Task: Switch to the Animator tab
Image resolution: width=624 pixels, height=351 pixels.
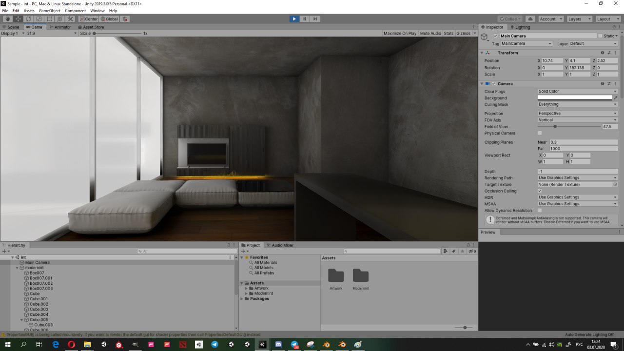Action: (60, 27)
